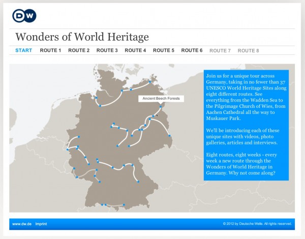305x239 pixels.
Task: Select the ROUTE 2 tab
Action: click(79, 50)
